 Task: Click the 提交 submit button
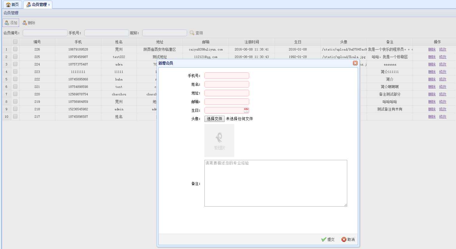click(x=328, y=239)
